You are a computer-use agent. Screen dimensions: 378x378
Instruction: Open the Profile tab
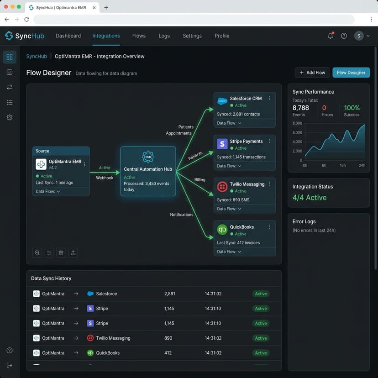tap(222, 36)
